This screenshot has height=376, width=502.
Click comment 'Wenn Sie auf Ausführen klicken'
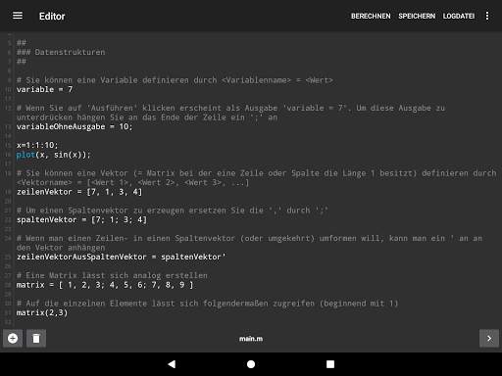230,113
